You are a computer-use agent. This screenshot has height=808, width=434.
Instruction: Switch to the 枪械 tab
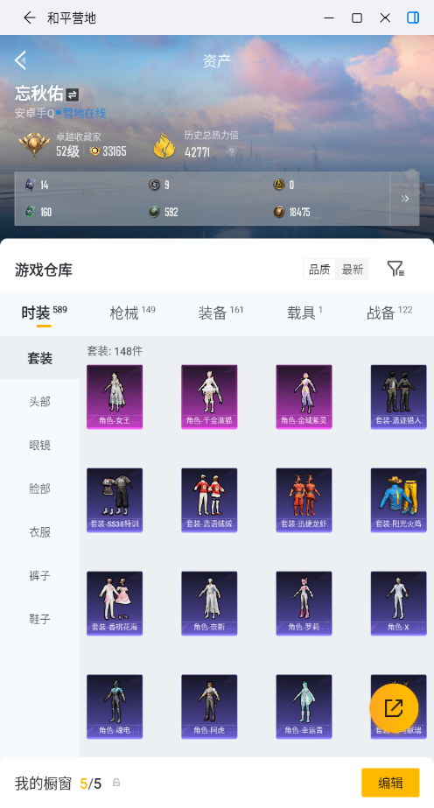pos(132,313)
